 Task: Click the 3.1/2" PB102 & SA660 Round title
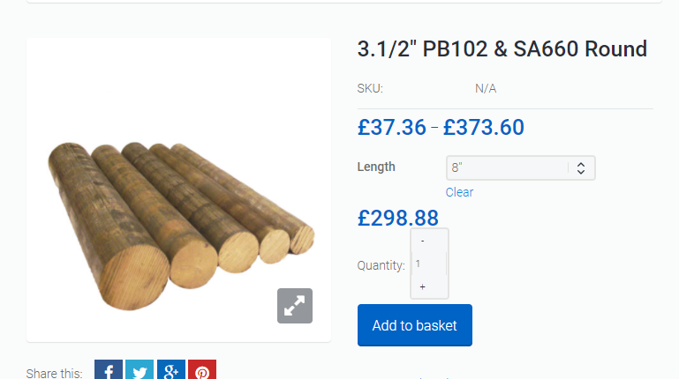click(x=502, y=48)
